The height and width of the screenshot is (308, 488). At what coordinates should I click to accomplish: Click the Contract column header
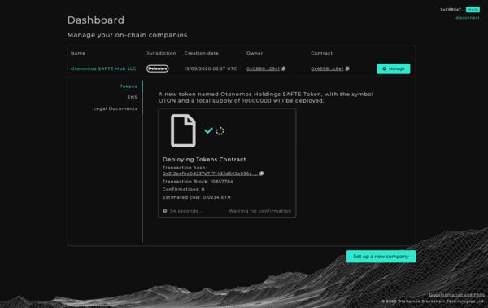pos(321,53)
